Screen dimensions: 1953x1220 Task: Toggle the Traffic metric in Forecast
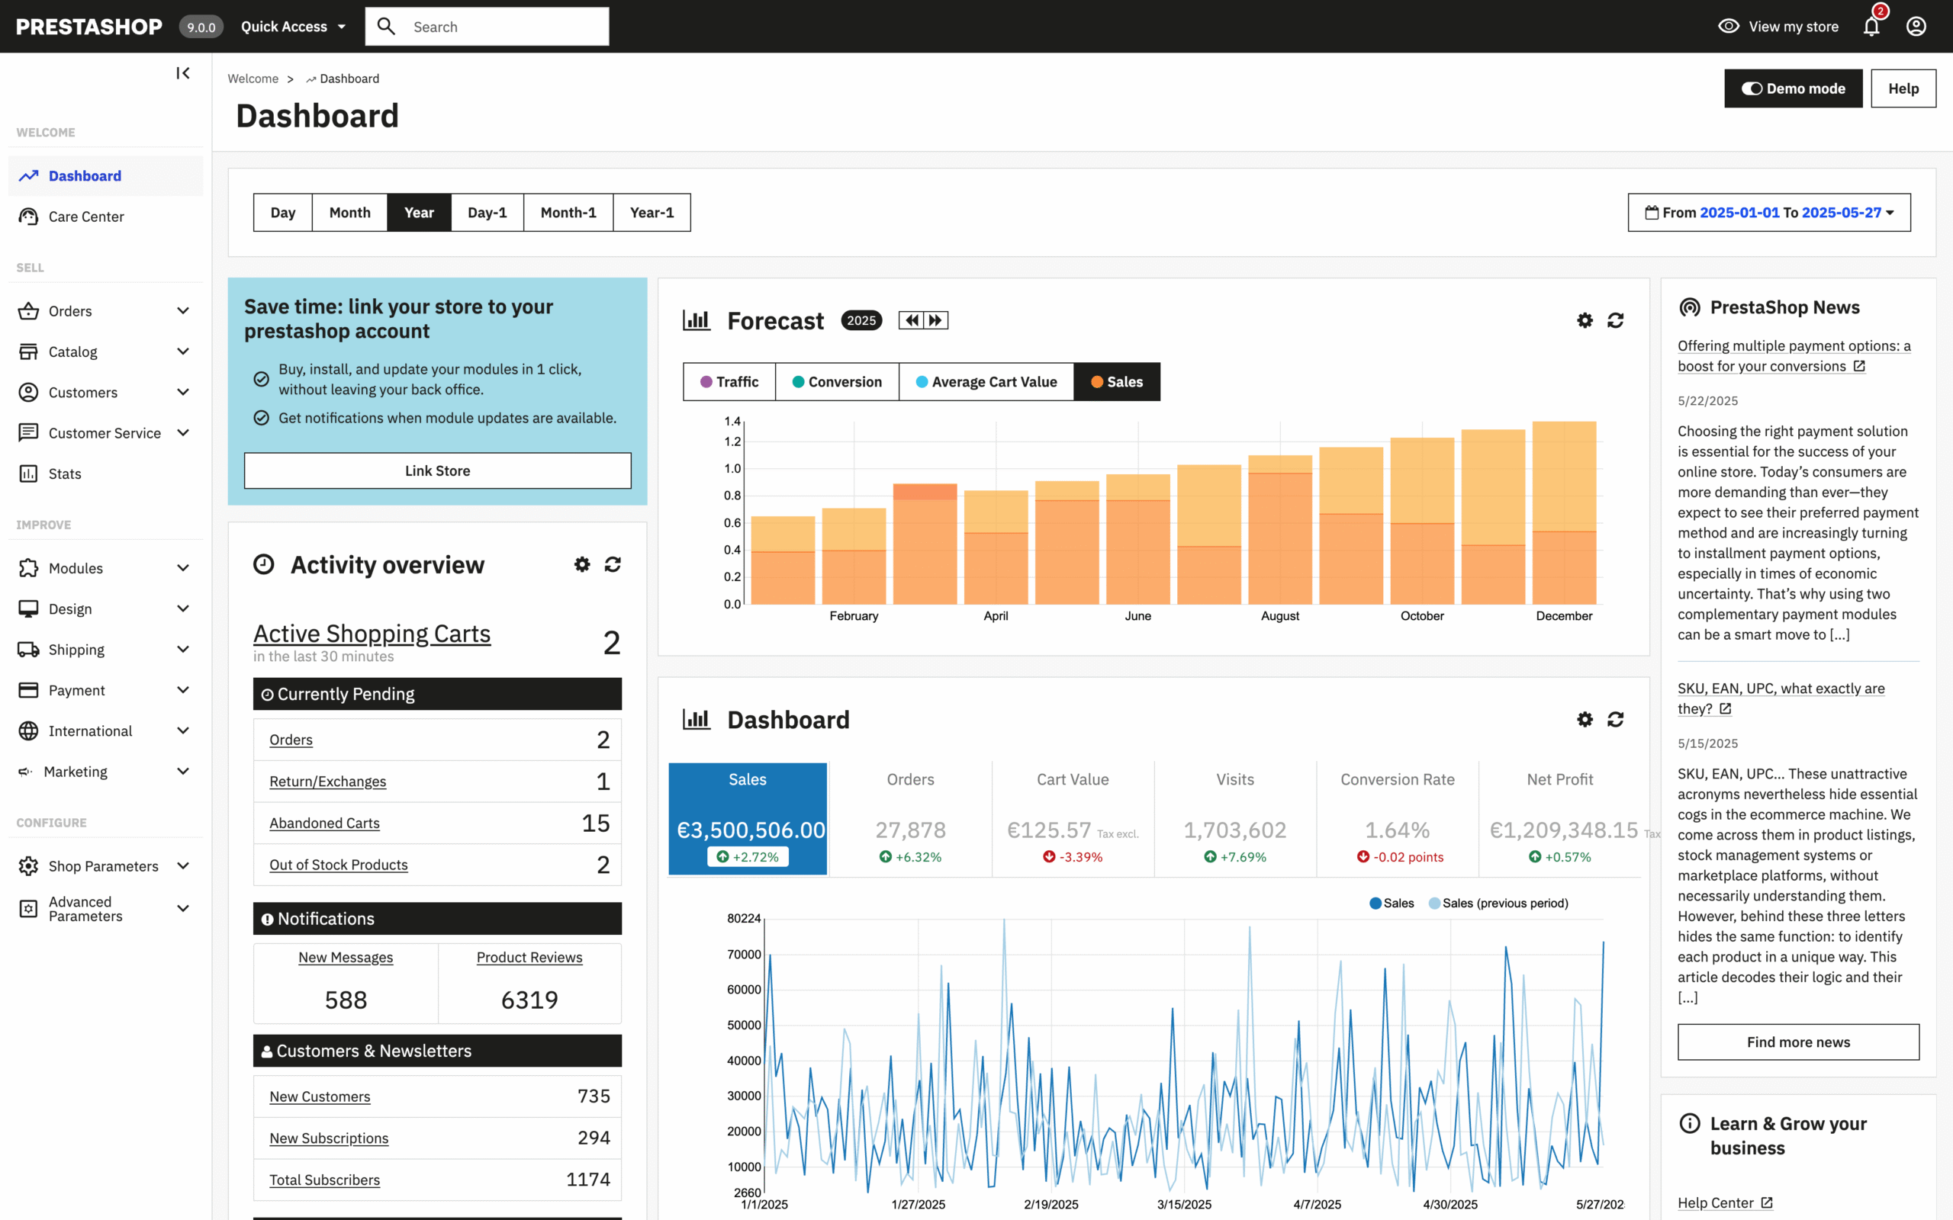(x=728, y=382)
